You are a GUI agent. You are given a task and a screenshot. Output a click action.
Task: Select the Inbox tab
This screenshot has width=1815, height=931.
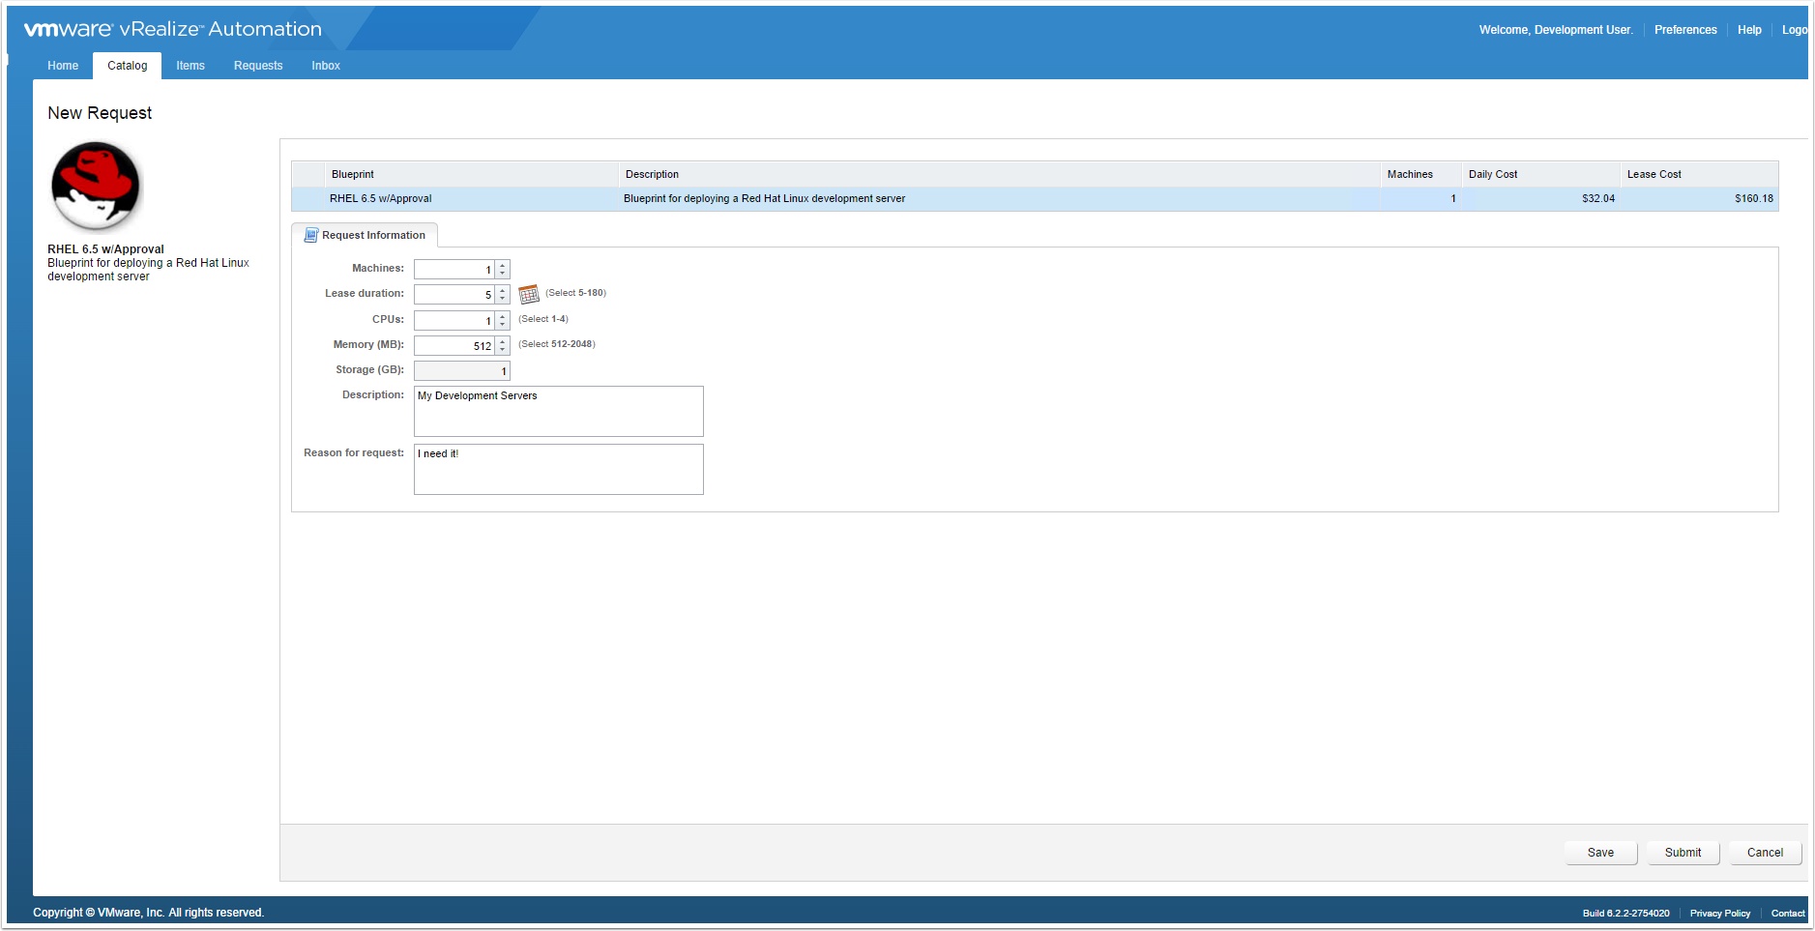pos(326,66)
